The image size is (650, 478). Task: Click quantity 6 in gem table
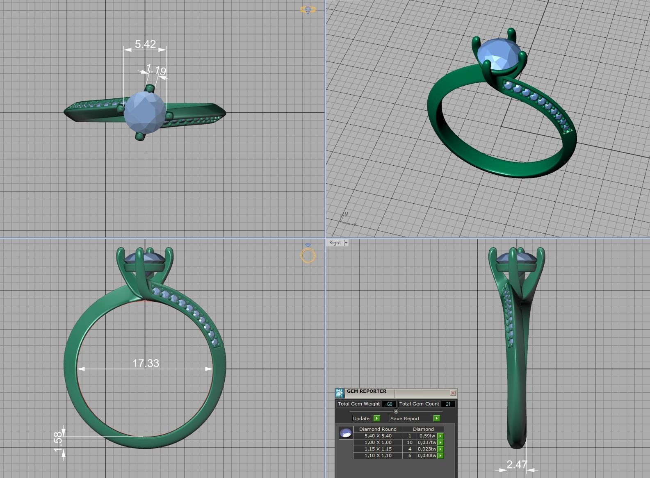(410, 455)
